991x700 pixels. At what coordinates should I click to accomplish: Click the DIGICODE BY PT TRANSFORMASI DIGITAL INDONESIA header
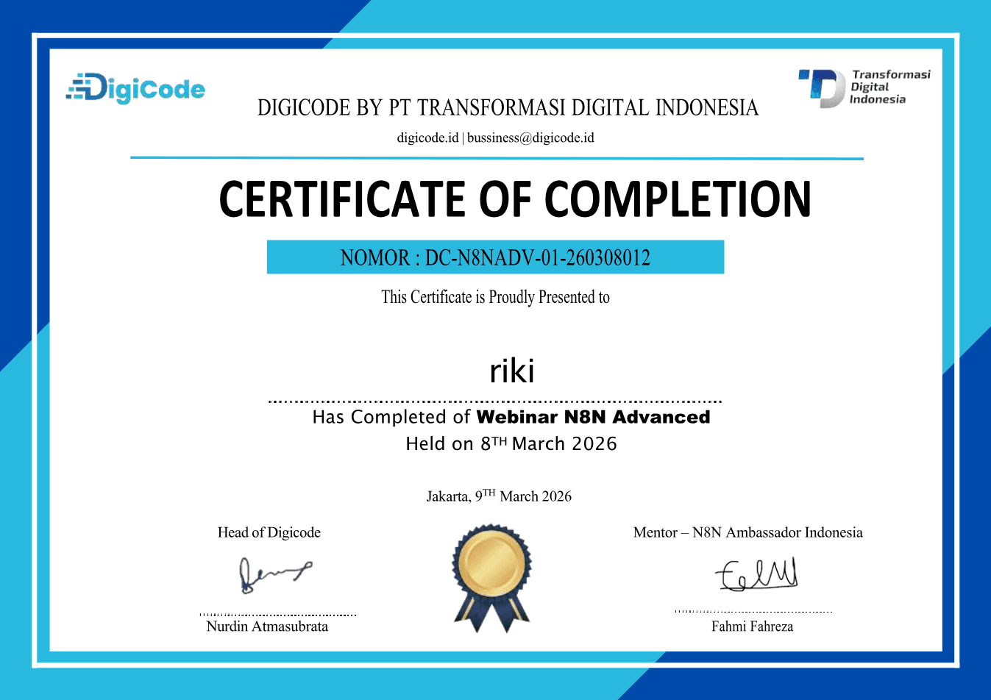(508, 108)
